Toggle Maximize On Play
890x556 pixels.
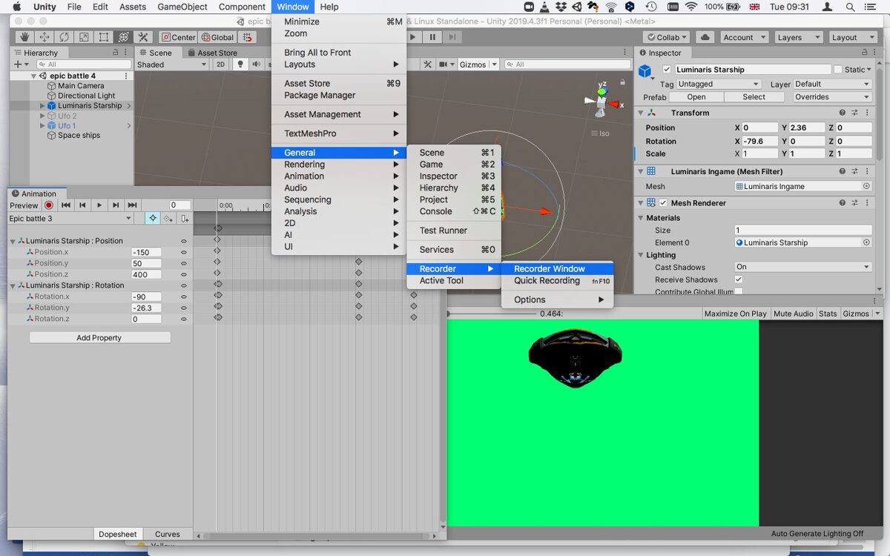pos(736,314)
